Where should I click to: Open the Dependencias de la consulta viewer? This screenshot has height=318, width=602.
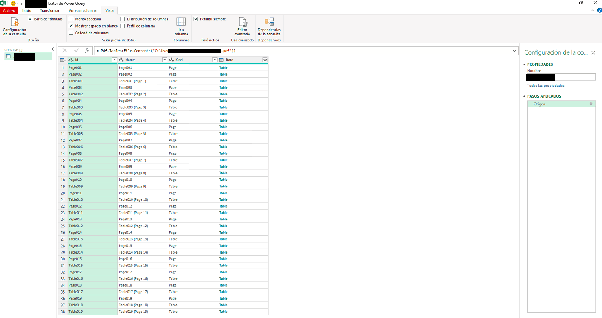tap(269, 27)
